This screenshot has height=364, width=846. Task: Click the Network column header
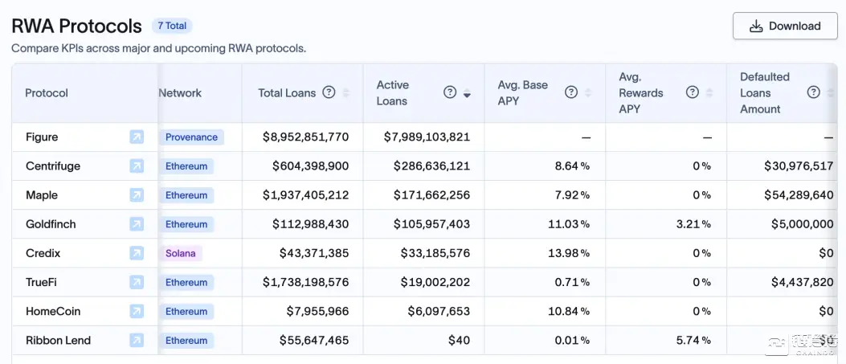[180, 93]
